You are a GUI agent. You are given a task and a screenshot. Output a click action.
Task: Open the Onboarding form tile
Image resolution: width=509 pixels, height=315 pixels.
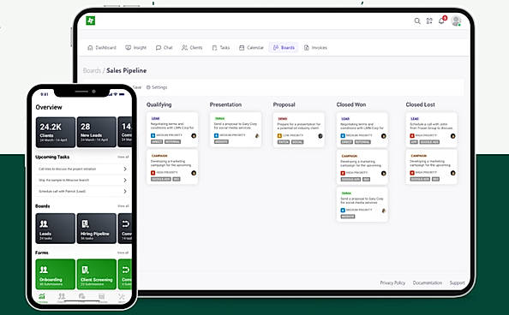point(55,274)
